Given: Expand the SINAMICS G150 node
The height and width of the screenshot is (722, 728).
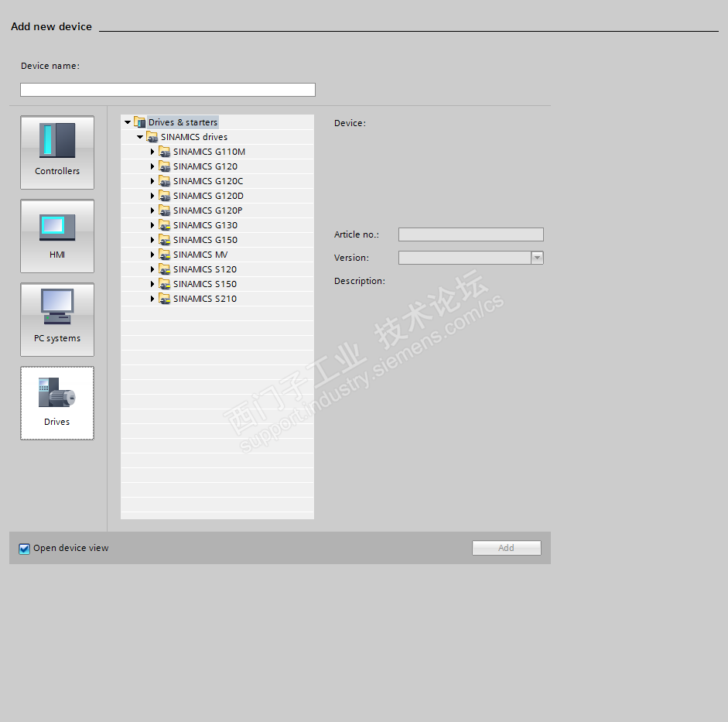Looking at the screenshot, I should tap(152, 240).
